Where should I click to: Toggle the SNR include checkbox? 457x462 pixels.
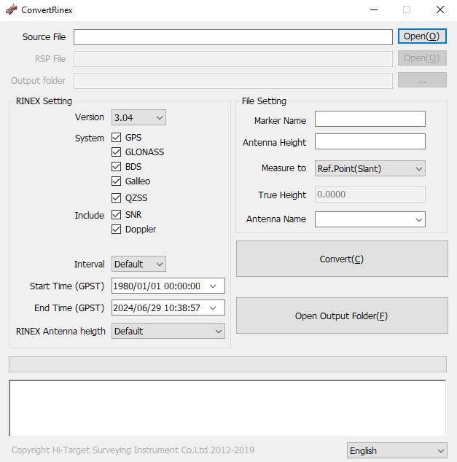pyautogui.click(x=117, y=215)
